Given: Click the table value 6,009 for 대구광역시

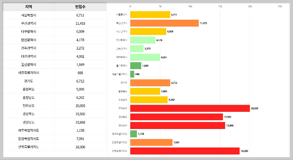Looking at the screenshot, I should coord(80,31).
